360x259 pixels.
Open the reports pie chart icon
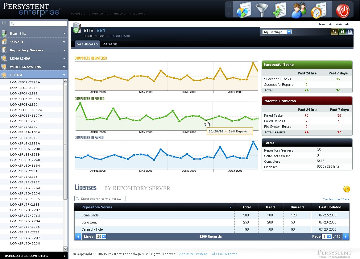point(243,10)
